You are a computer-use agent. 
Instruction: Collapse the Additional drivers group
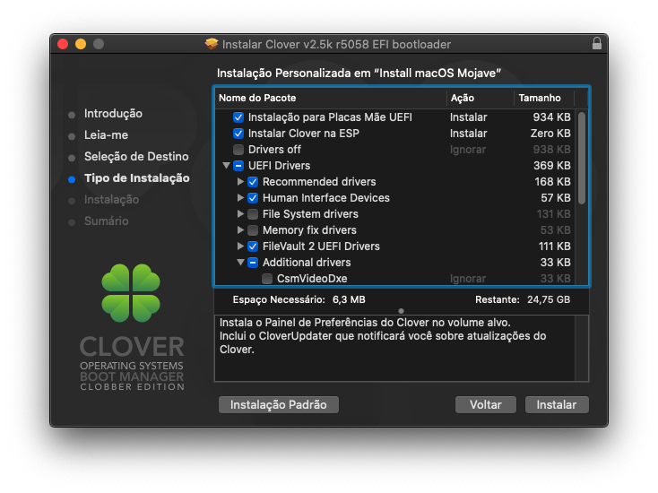pos(240,263)
